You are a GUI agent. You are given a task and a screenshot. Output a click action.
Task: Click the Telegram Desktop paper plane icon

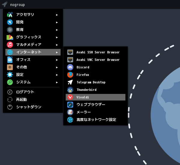70,82
